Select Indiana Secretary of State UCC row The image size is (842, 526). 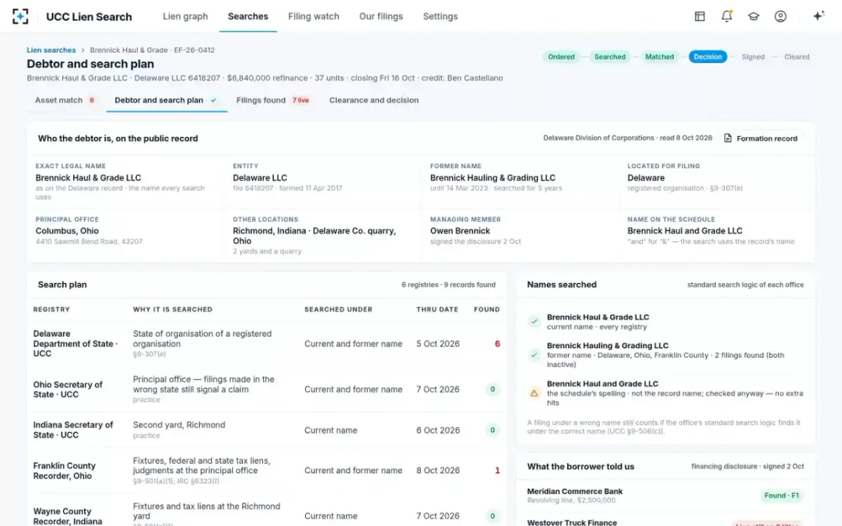coord(267,430)
